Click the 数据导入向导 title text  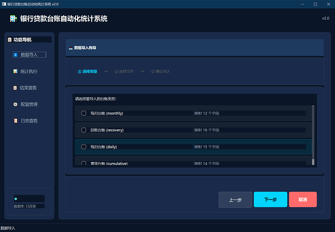[85, 48]
